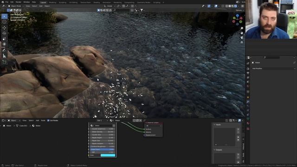Screen dimensions: 297x167
Task: Click the Cube.001 breadcrumb in node editor
Action: point(24,126)
